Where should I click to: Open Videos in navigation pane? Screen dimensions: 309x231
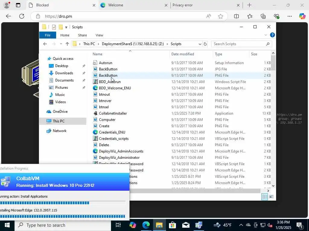[60, 102]
